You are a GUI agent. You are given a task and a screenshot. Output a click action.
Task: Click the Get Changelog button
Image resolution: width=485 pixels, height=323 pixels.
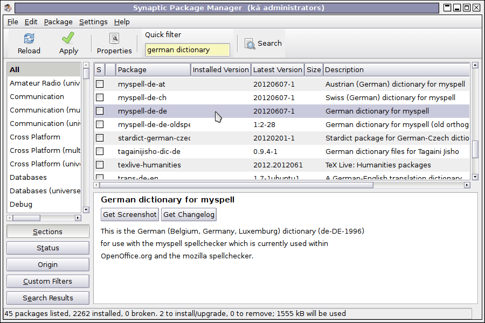point(189,214)
